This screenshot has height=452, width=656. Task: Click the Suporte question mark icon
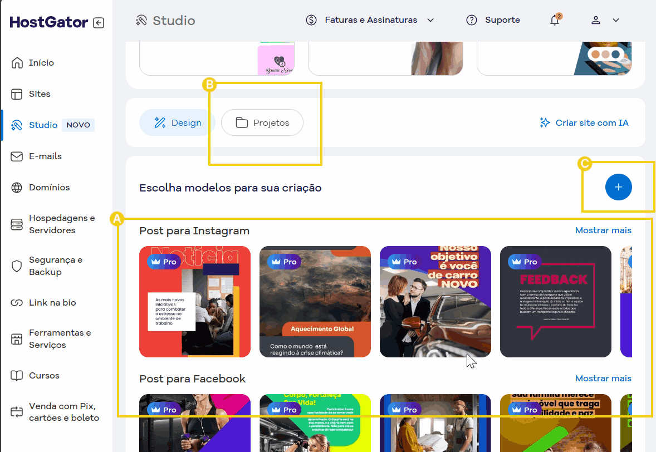pos(472,20)
